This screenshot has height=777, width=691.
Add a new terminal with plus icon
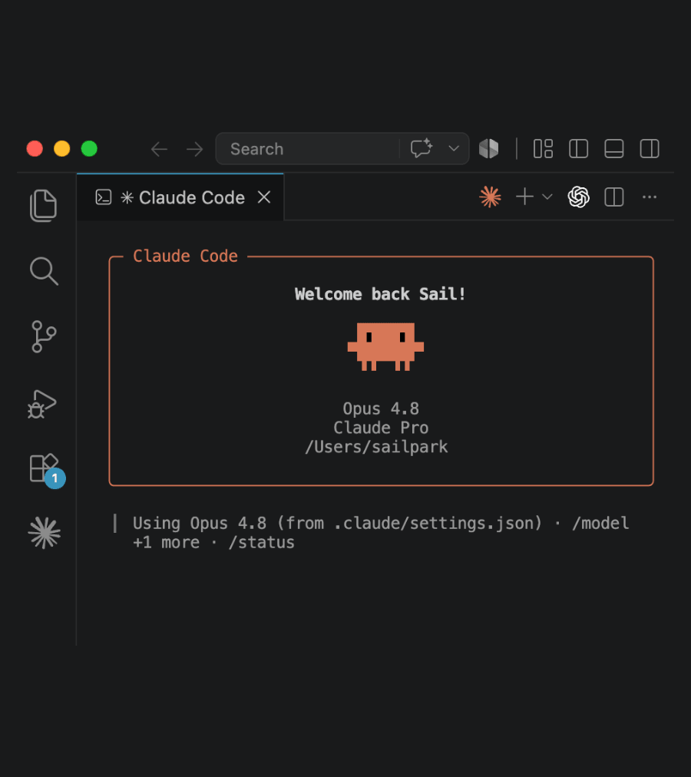pos(524,197)
